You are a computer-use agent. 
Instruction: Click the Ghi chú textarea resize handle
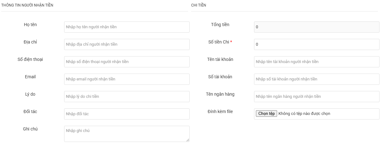pos(188,140)
